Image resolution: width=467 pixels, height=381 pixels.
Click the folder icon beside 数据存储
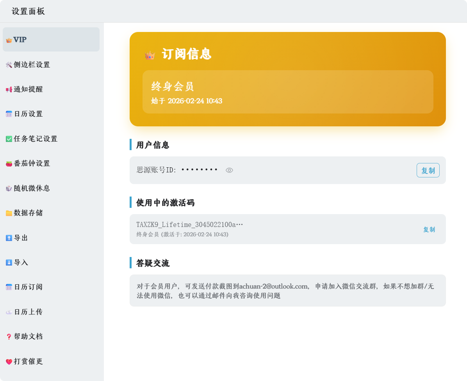[x=9, y=213]
